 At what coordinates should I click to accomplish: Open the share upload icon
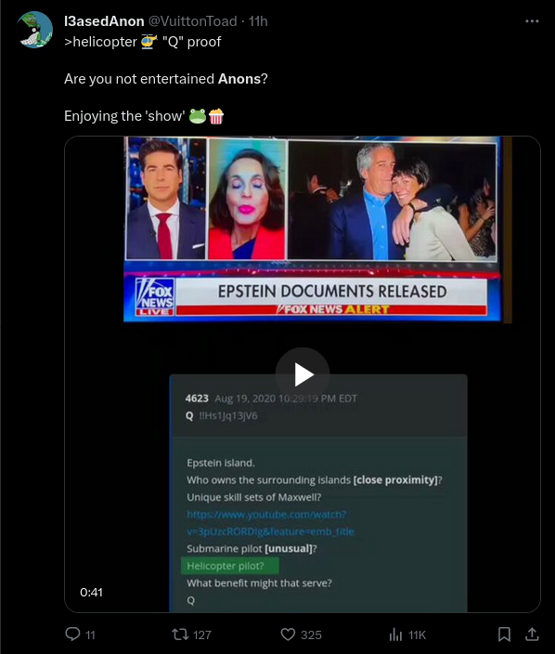tap(532, 634)
